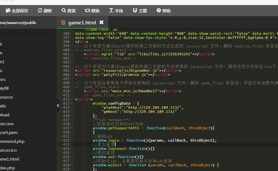Click window.out on line 426
Image resolution: width=278 pixels, height=171 pixels.
point(104,157)
